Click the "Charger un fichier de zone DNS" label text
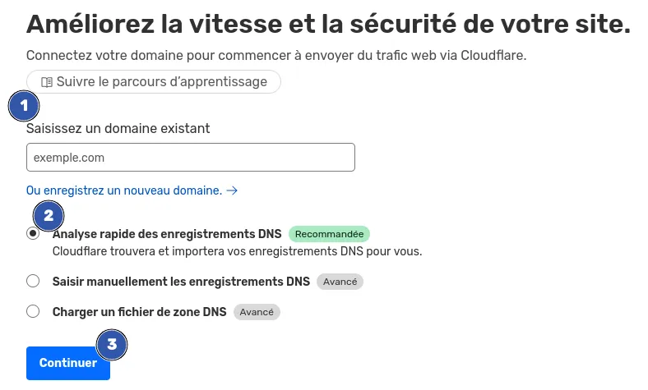Screen dimensions: 648x390 click(x=139, y=312)
